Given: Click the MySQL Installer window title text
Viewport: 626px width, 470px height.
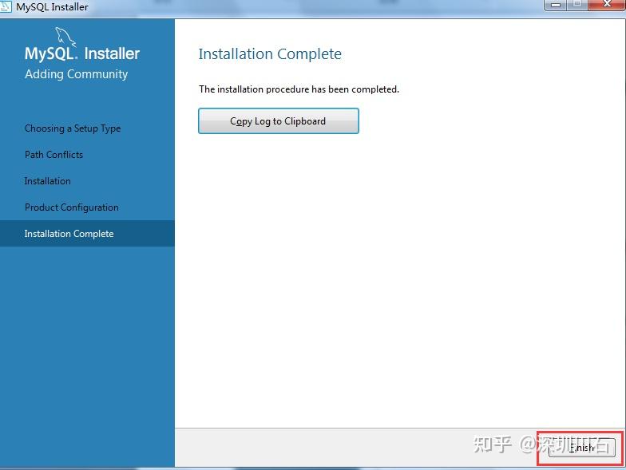Looking at the screenshot, I should point(52,6).
